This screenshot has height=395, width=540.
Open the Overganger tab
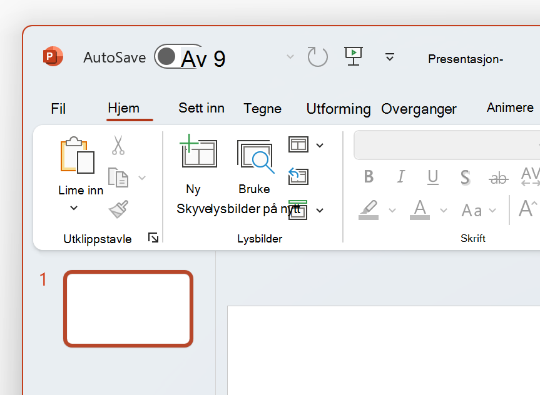(x=419, y=109)
